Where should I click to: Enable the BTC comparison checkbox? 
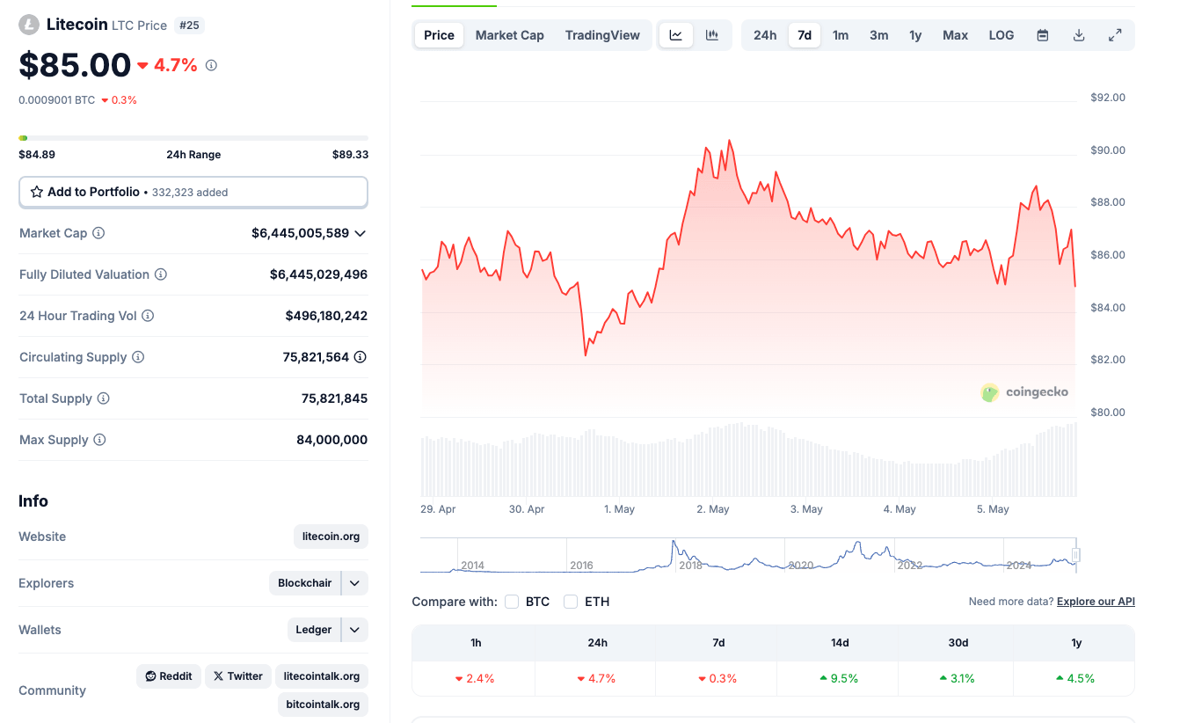pyautogui.click(x=512, y=602)
